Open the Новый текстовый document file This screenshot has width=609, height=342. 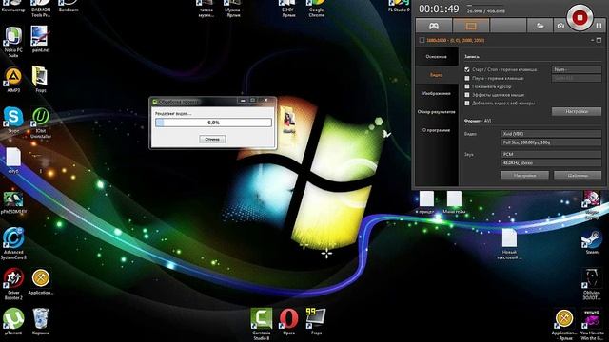click(x=509, y=244)
